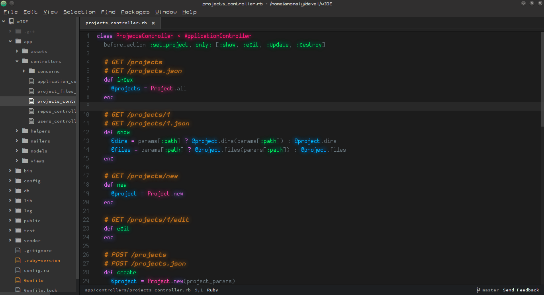Click the models folder icon

tap(25, 151)
